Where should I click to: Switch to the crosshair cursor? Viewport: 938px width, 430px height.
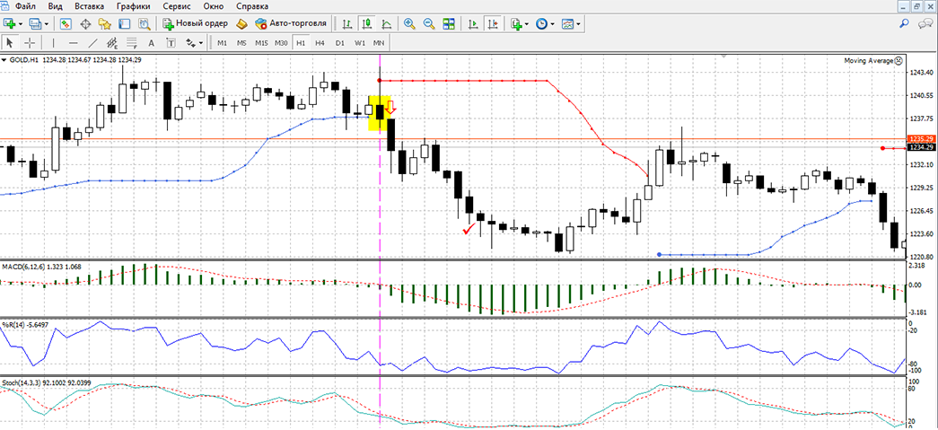[30, 43]
